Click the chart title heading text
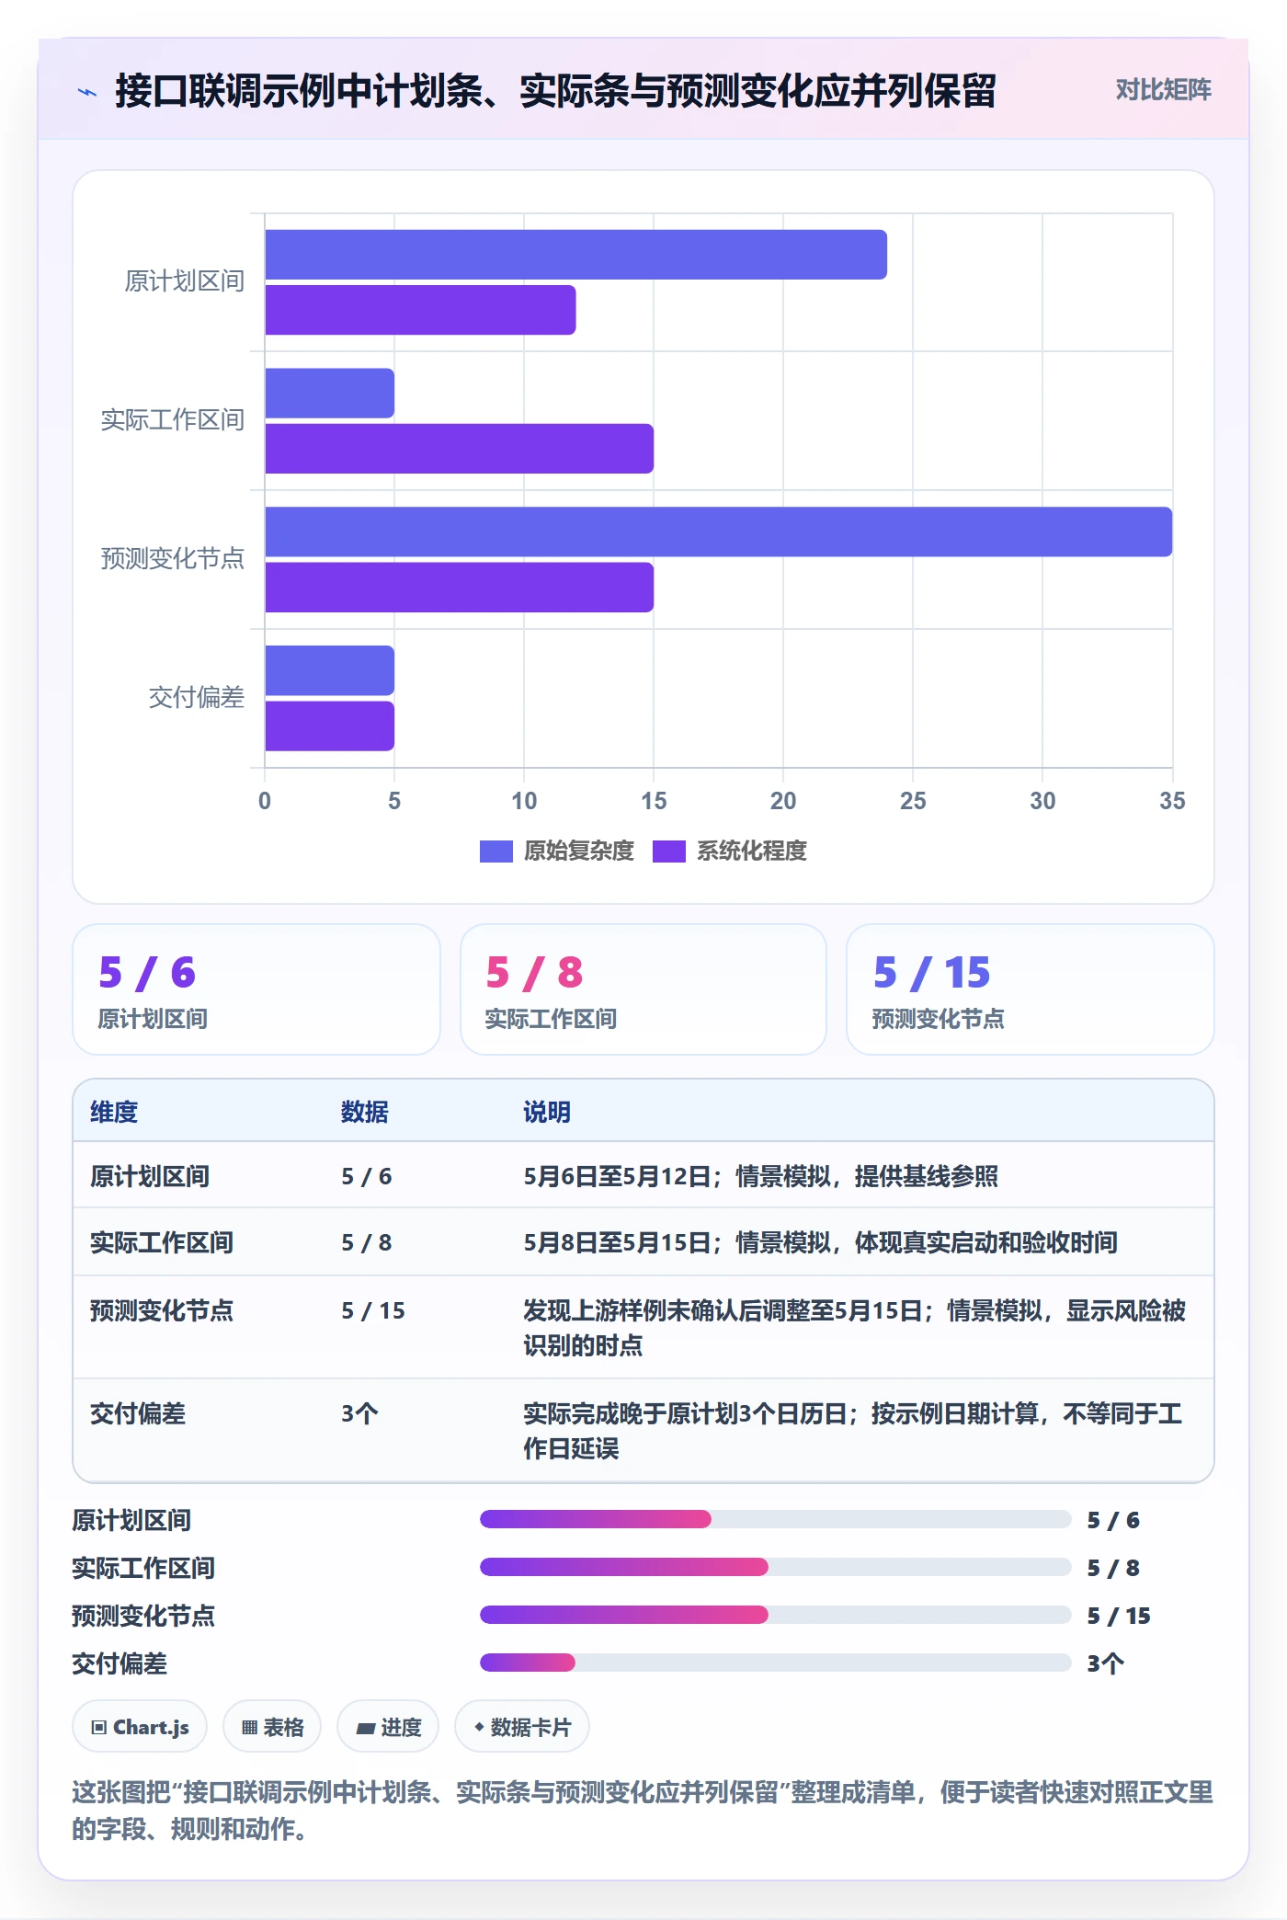Viewport: 1287px width, 1920px height. click(555, 91)
